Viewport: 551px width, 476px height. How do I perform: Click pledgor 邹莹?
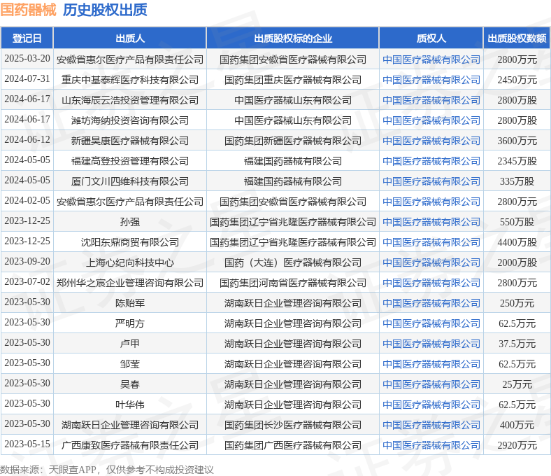[130, 364]
